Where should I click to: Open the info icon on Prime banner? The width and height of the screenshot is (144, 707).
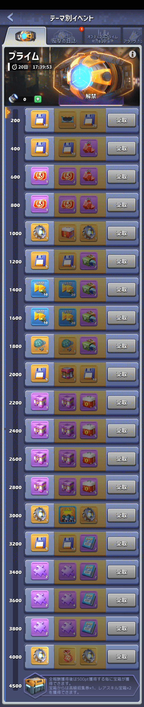pos(133,54)
